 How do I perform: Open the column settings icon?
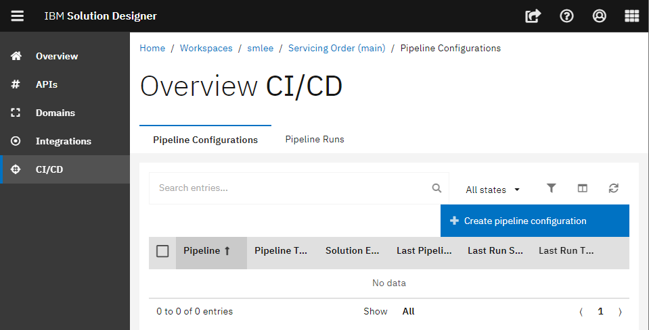pos(583,188)
